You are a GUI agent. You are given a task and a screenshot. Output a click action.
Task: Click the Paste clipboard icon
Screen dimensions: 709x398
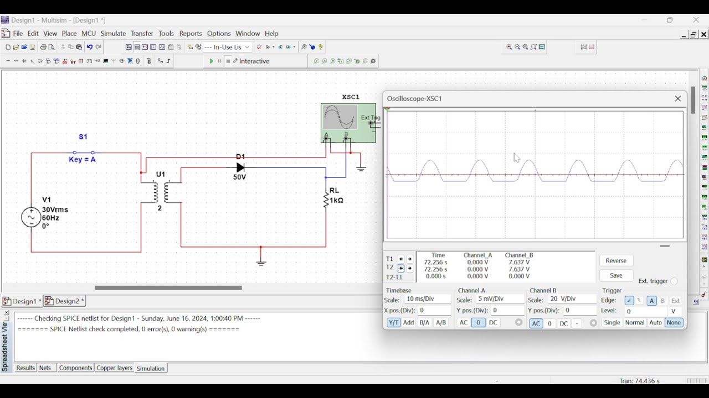pyautogui.click(x=79, y=47)
